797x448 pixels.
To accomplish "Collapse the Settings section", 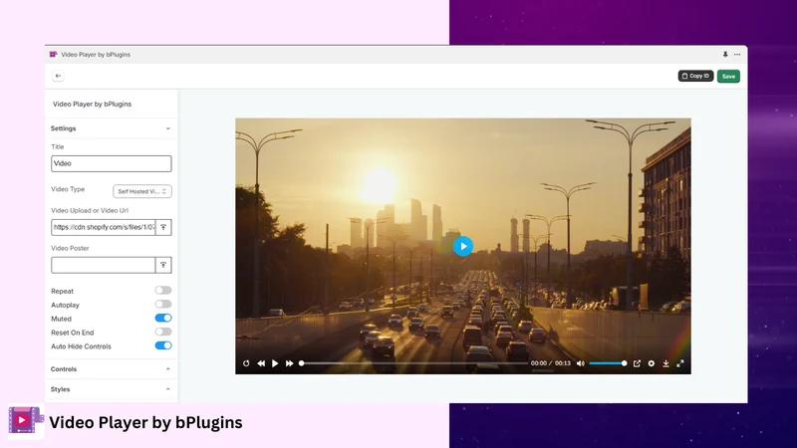I will point(112,128).
